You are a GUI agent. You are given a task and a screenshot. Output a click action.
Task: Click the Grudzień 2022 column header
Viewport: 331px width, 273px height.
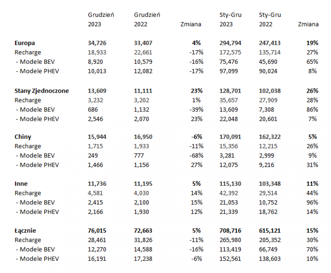(147, 19)
